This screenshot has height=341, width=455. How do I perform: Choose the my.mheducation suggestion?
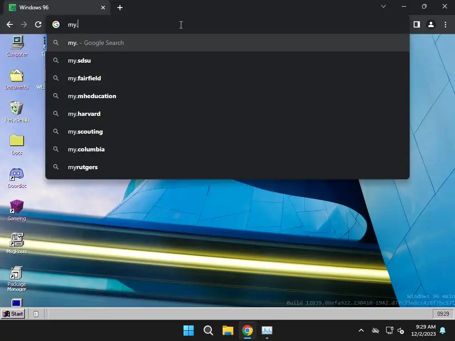pos(227,96)
